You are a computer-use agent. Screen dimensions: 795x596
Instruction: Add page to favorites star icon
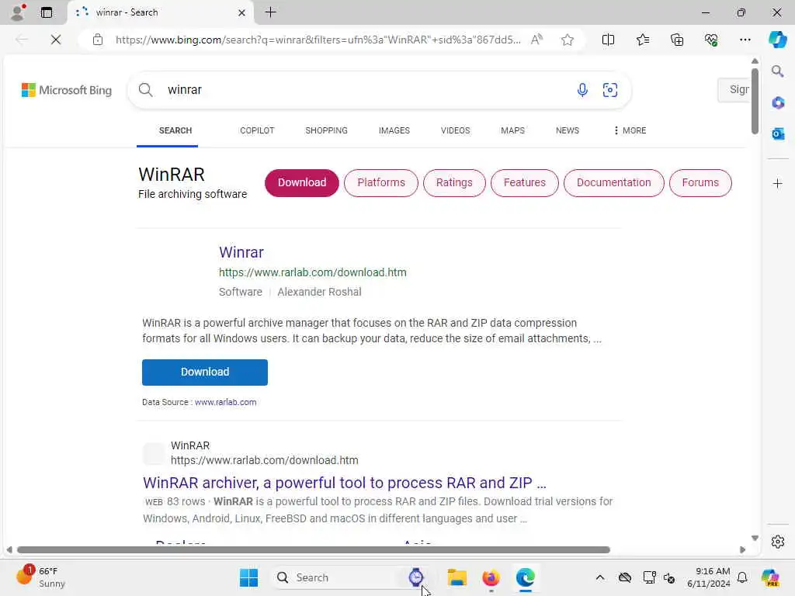568,40
